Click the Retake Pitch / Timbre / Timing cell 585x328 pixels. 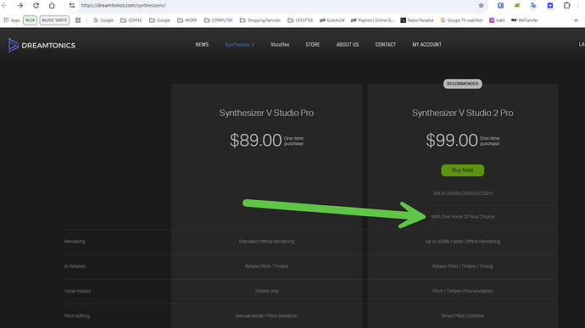[x=463, y=266]
